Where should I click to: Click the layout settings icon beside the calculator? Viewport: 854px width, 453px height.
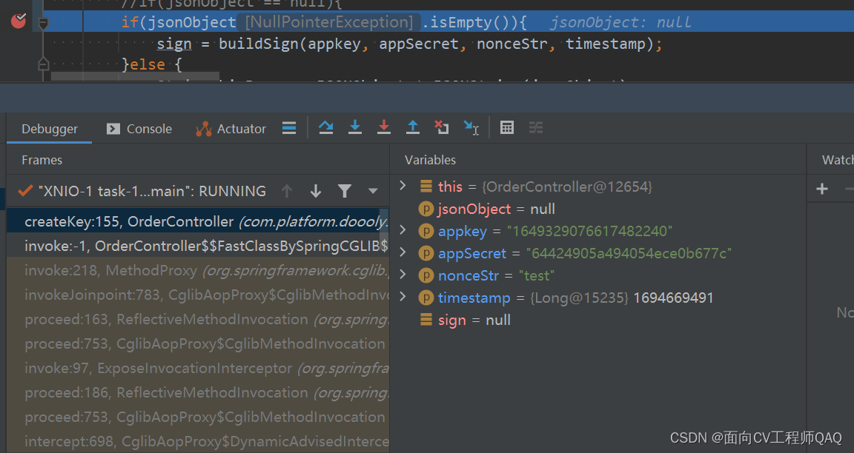[536, 127]
